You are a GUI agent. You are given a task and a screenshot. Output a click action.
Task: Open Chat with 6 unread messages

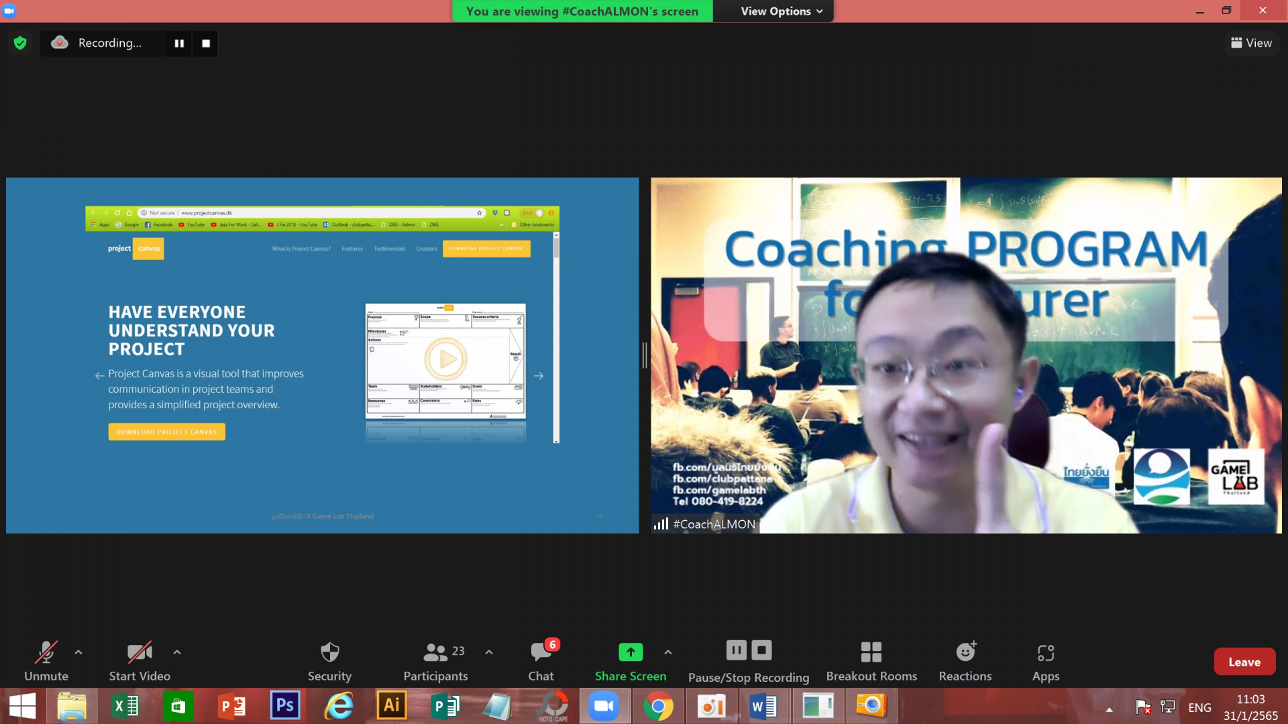click(x=541, y=662)
